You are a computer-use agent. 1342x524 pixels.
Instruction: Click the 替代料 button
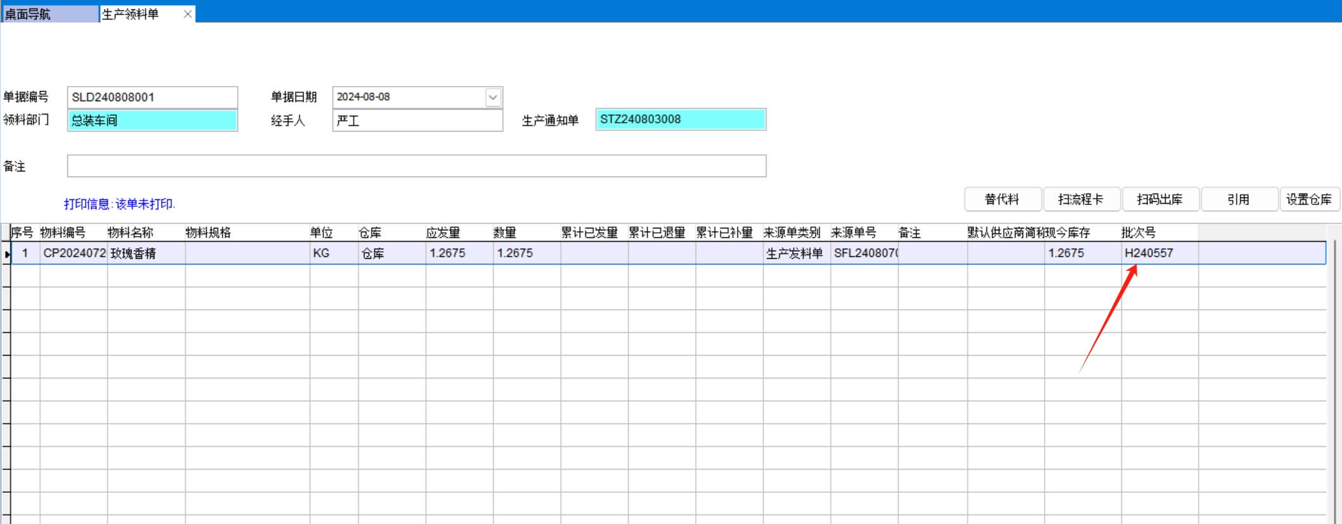[x=1002, y=199]
